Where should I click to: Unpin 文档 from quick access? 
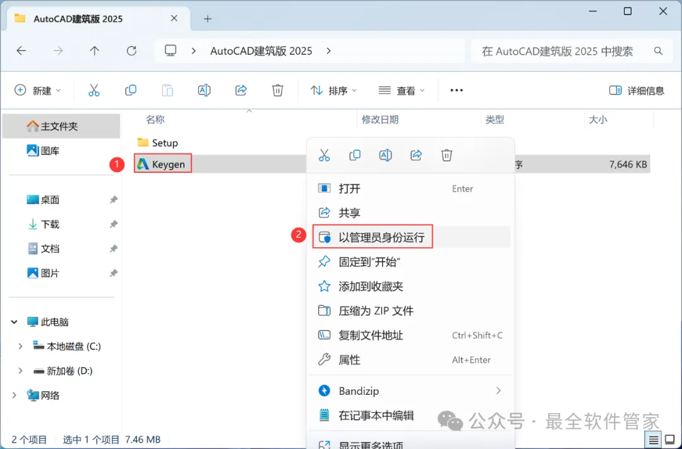[114, 248]
